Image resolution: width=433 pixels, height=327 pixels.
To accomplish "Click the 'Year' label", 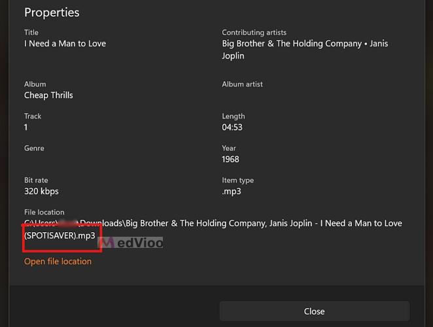I will [x=229, y=148].
